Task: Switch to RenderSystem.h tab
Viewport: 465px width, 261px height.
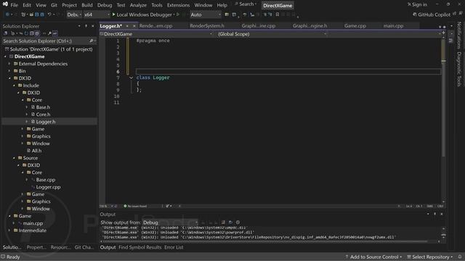Action: [x=207, y=26]
